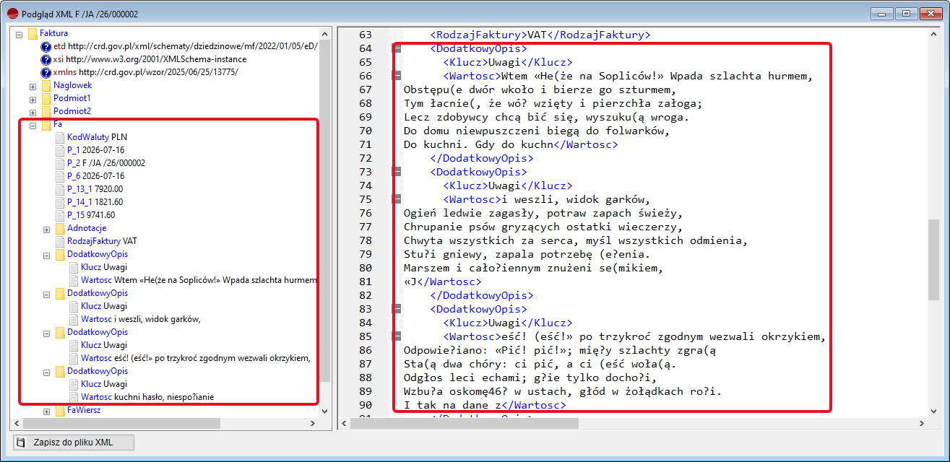Collapse the code fold marker at line 66
This screenshot has height=462, width=950.
coord(397,76)
